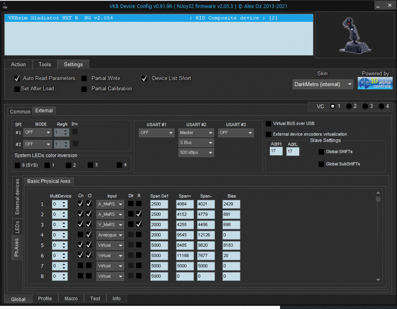
Task: Enable the Partial Write checkbox
Action: click(x=84, y=78)
